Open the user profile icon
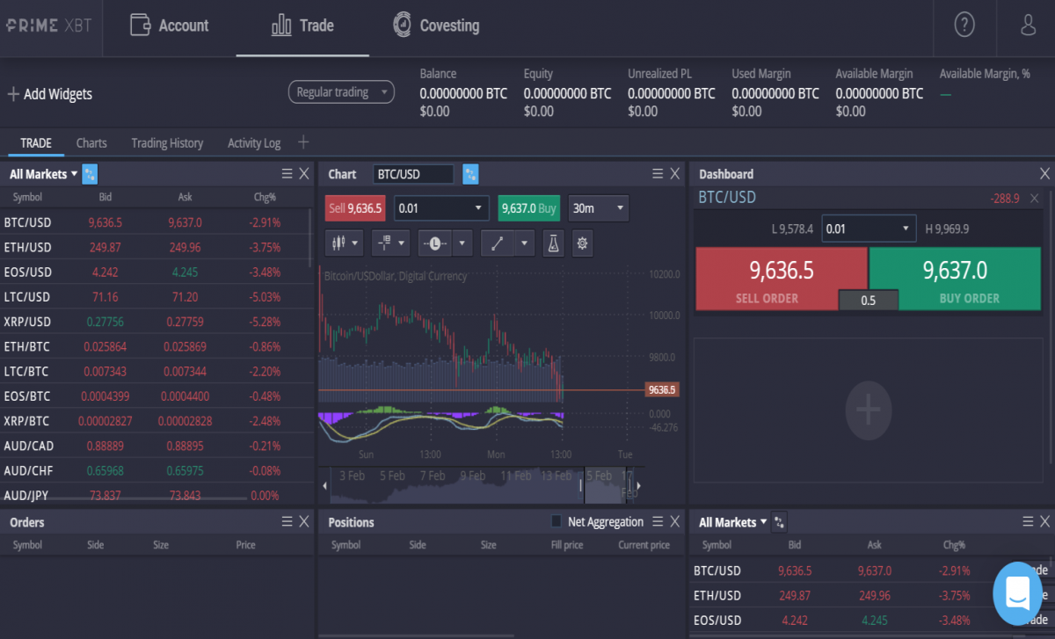Viewport: 1055px width, 639px height. coord(1028,25)
